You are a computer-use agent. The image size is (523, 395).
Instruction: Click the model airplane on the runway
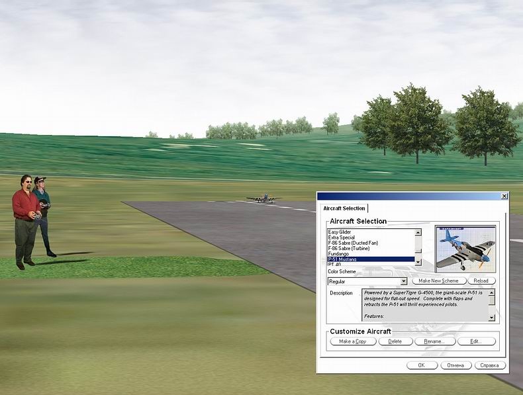click(x=264, y=198)
